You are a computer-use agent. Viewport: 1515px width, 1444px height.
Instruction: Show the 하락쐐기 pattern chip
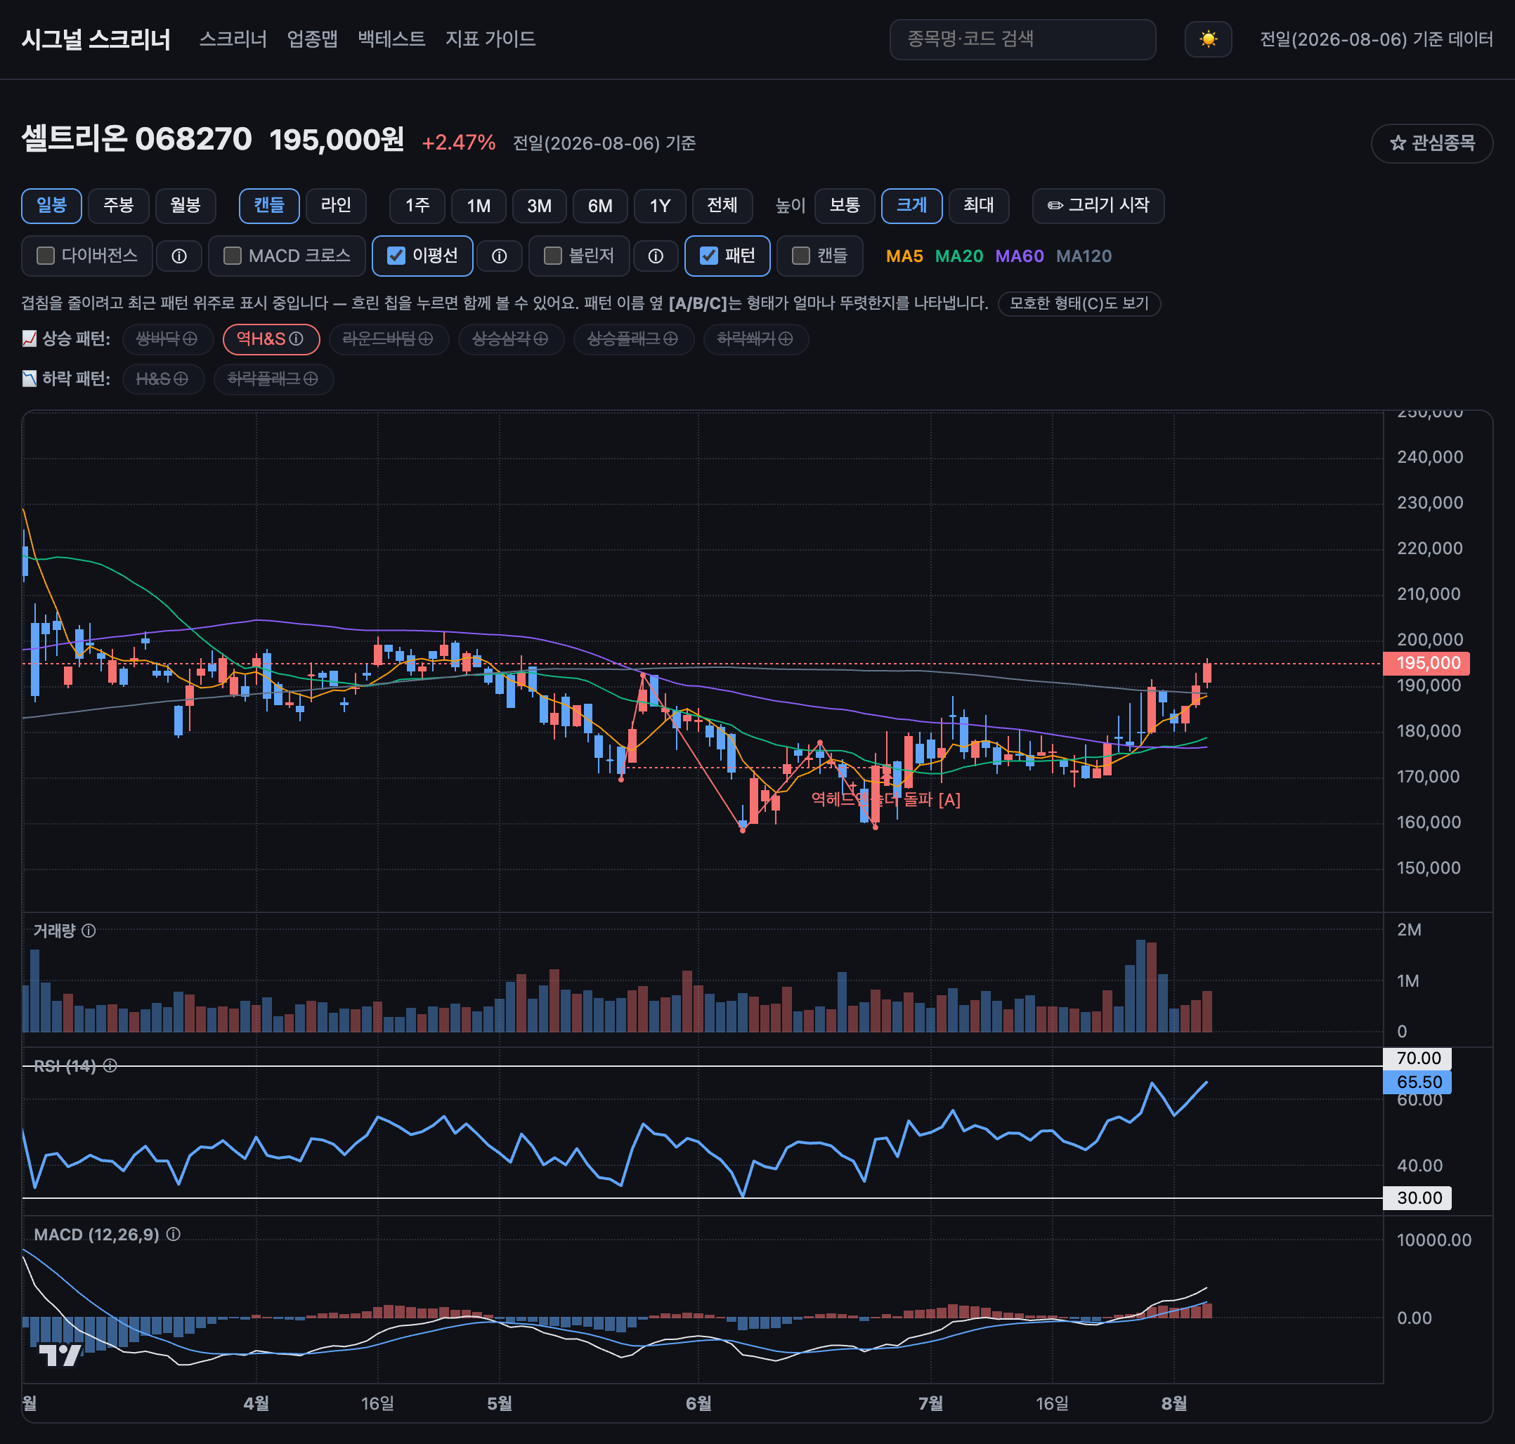click(x=755, y=339)
